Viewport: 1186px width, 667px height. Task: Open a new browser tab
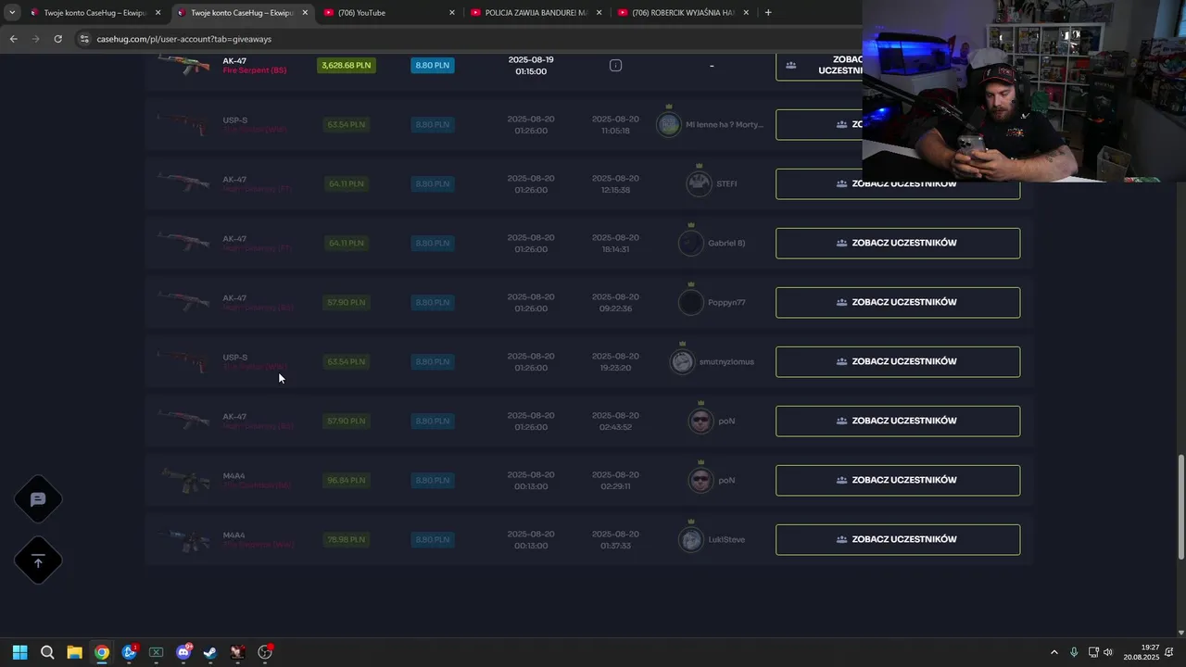click(768, 13)
